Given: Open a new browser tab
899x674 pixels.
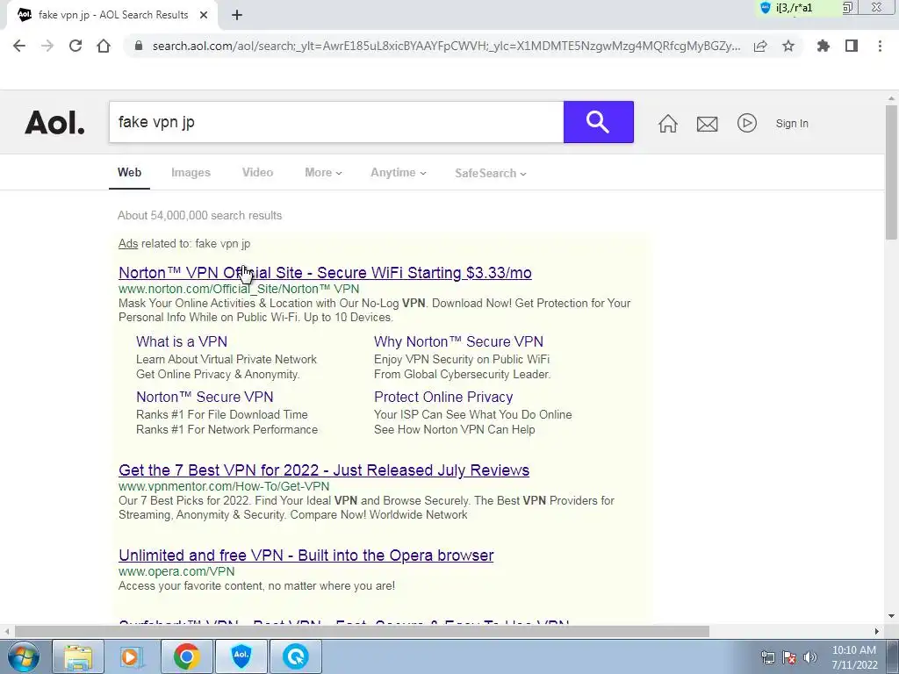Looking at the screenshot, I should (x=237, y=15).
